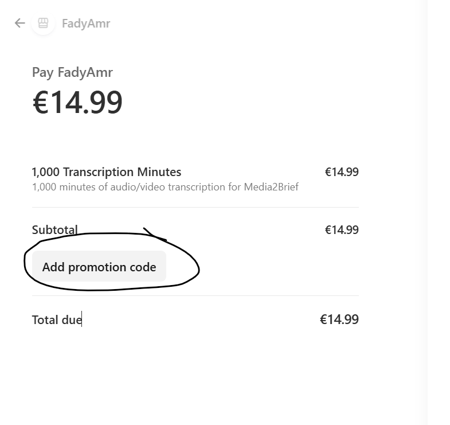Click the Subtotal €14.99 amount

(x=342, y=230)
